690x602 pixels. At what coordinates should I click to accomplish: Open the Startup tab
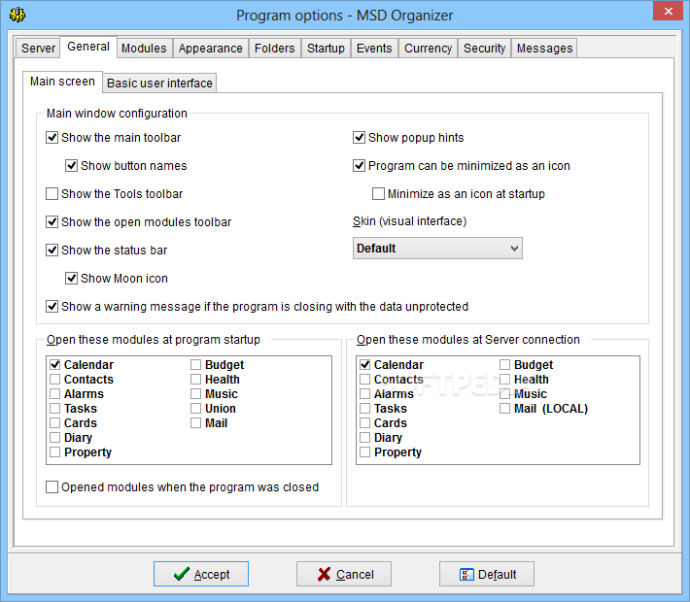pyautogui.click(x=326, y=48)
